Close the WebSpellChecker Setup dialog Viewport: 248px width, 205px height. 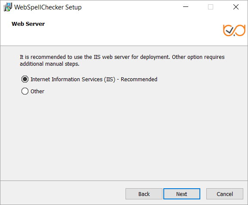click(236, 7)
